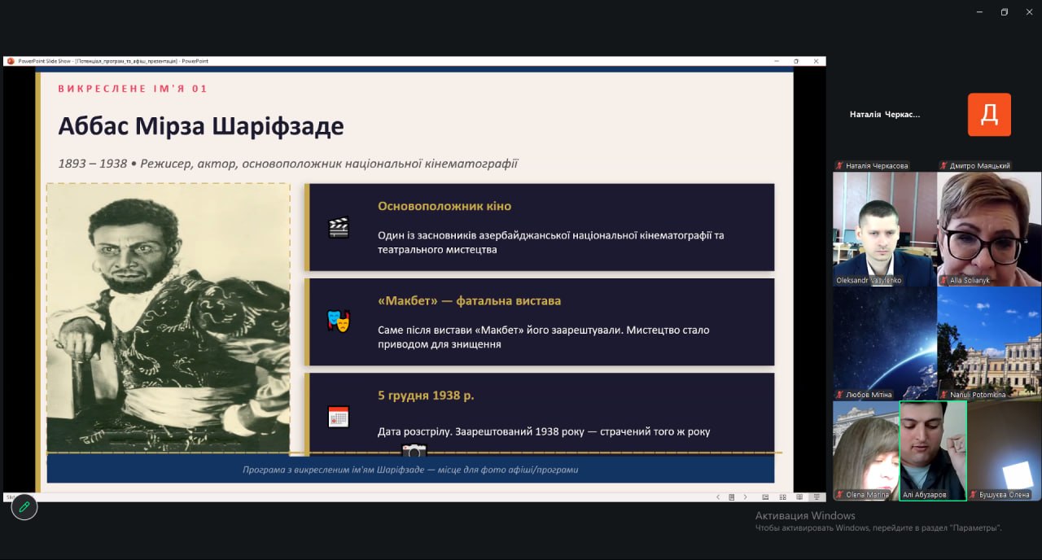Select Alla Solianyk's video tile
Viewport: 1042px width, 560px height.
click(988, 228)
